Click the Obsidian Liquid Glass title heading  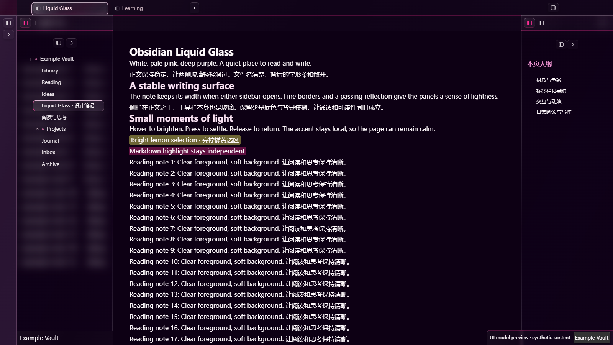tap(182, 52)
